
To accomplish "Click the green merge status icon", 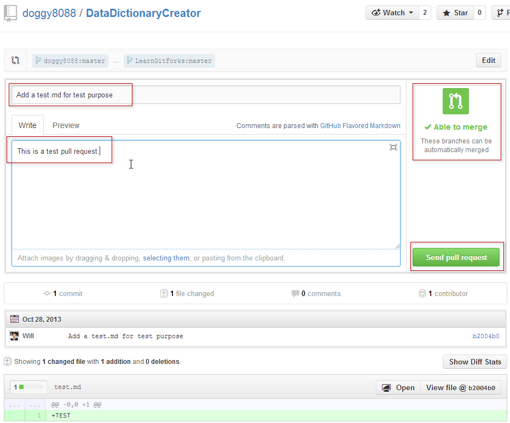I will (456, 101).
